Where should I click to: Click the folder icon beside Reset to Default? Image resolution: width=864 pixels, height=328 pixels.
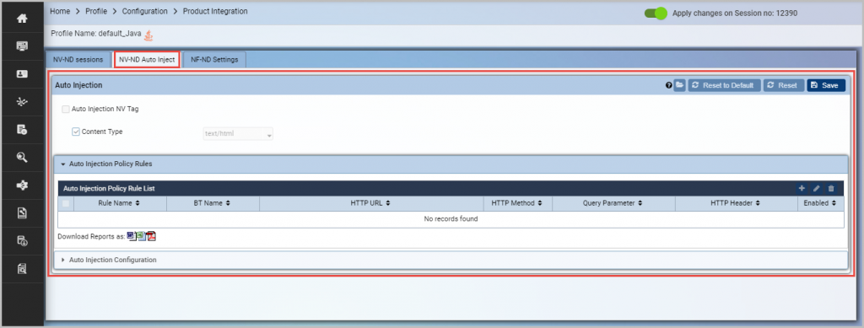[679, 85]
